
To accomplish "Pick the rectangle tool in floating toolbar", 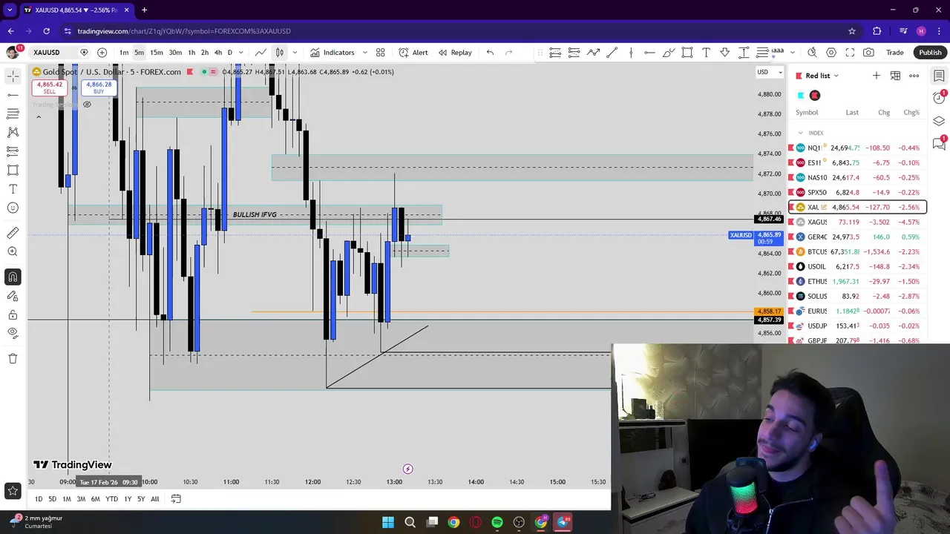I will [687, 53].
